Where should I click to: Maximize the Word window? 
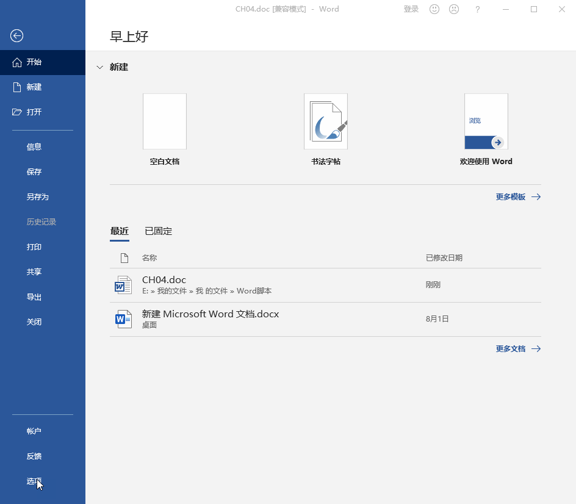coord(534,9)
